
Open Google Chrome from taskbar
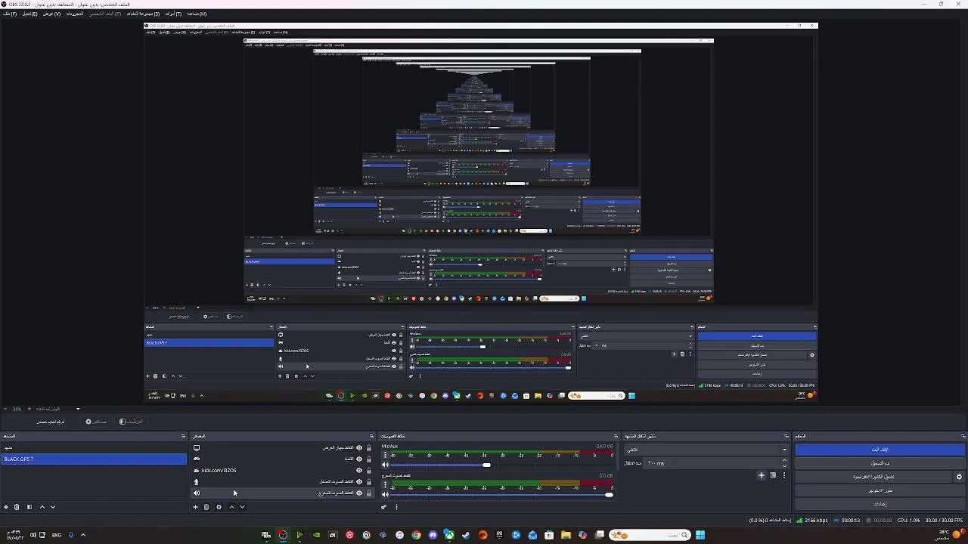click(416, 535)
